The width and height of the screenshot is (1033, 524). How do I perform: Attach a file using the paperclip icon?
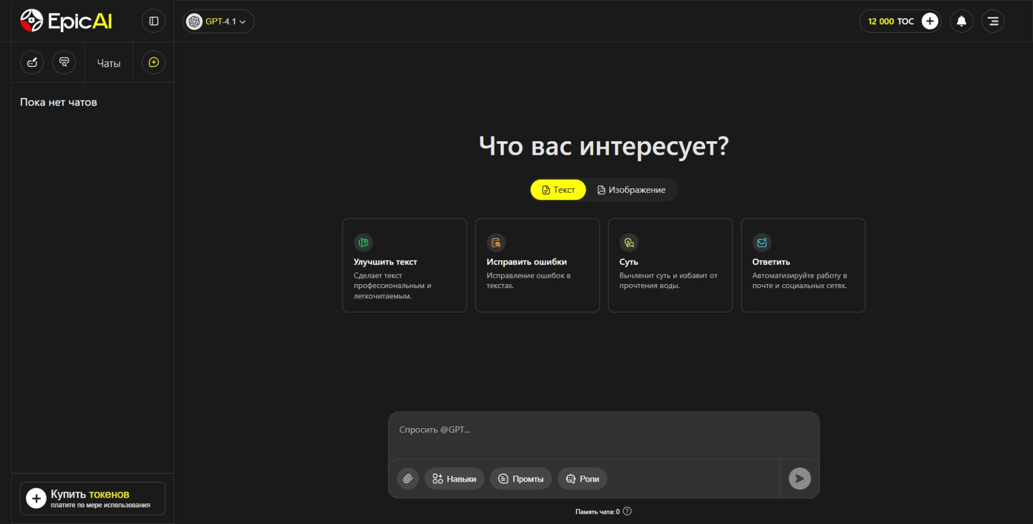408,479
